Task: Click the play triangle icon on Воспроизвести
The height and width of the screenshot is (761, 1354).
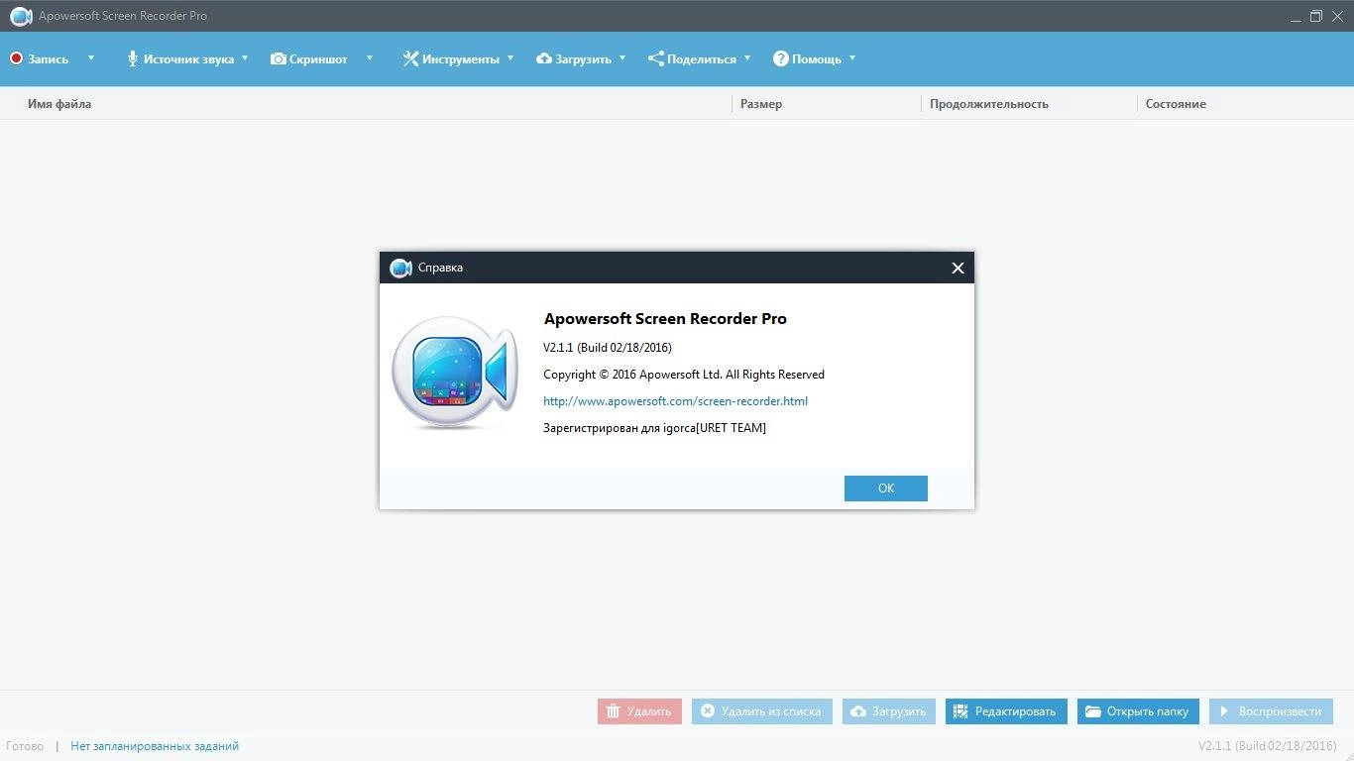Action: [x=1225, y=711]
